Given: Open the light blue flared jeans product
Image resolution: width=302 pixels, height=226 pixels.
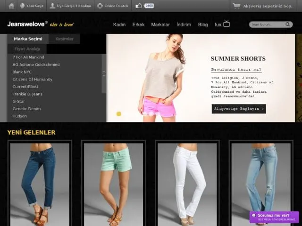Looking at the screenshot, I should pyautogui.click(x=261, y=185).
